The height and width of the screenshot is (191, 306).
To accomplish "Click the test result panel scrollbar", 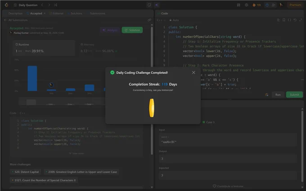I will pos(302,146).
